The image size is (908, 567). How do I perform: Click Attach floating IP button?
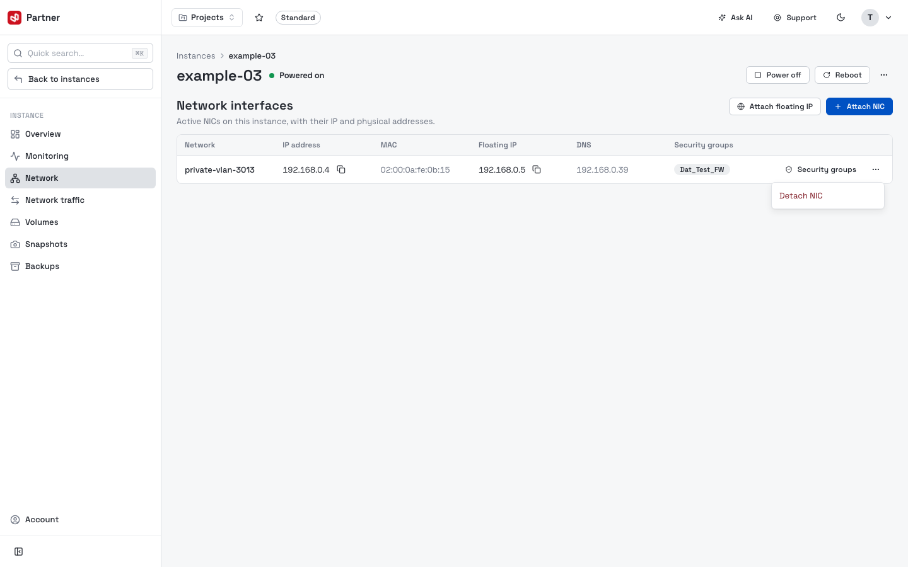coord(775,106)
